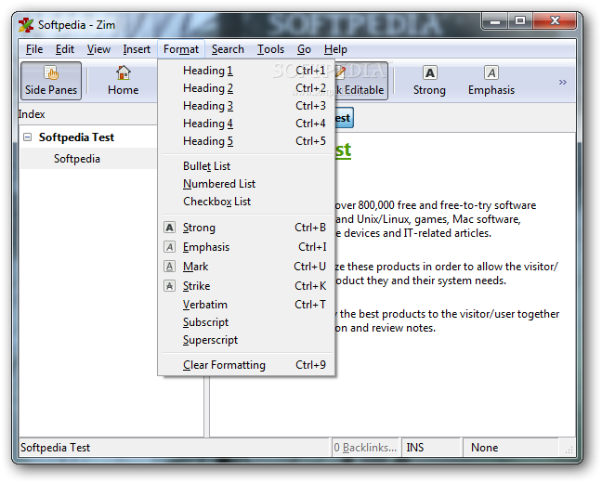602x483 pixels.
Task: Open the View menu
Action: pos(98,49)
